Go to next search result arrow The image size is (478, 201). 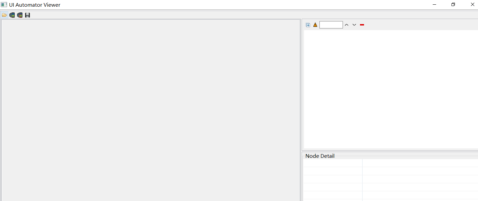coord(354,25)
